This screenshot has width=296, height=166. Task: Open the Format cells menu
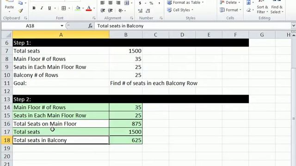click(x=230, y=10)
